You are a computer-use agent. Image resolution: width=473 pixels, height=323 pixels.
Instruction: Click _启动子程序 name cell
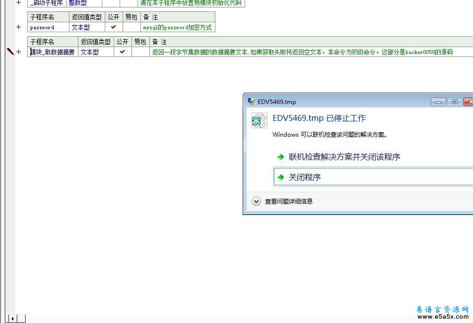(x=47, y=3)
